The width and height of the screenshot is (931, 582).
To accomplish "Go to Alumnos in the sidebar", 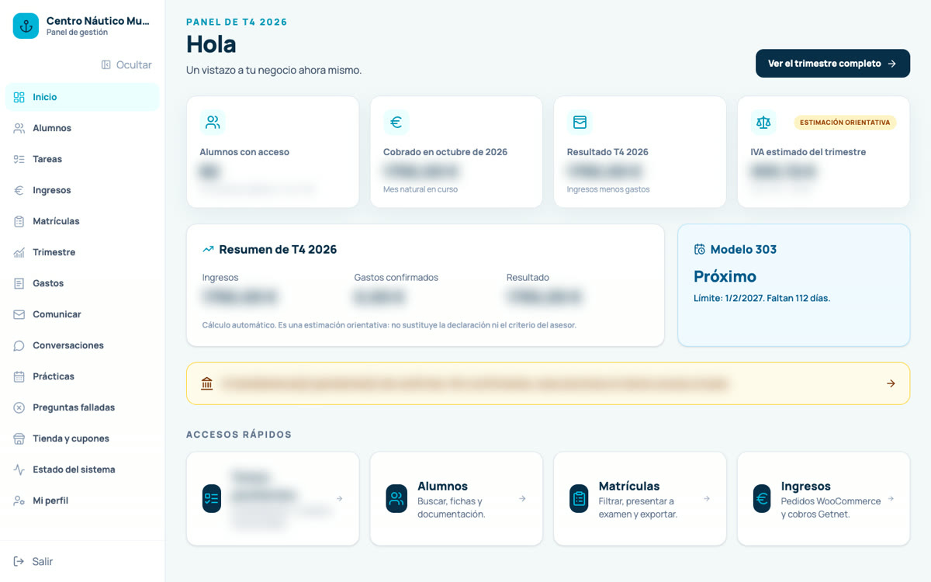I will pyautogui.click(x=82, y=128).
